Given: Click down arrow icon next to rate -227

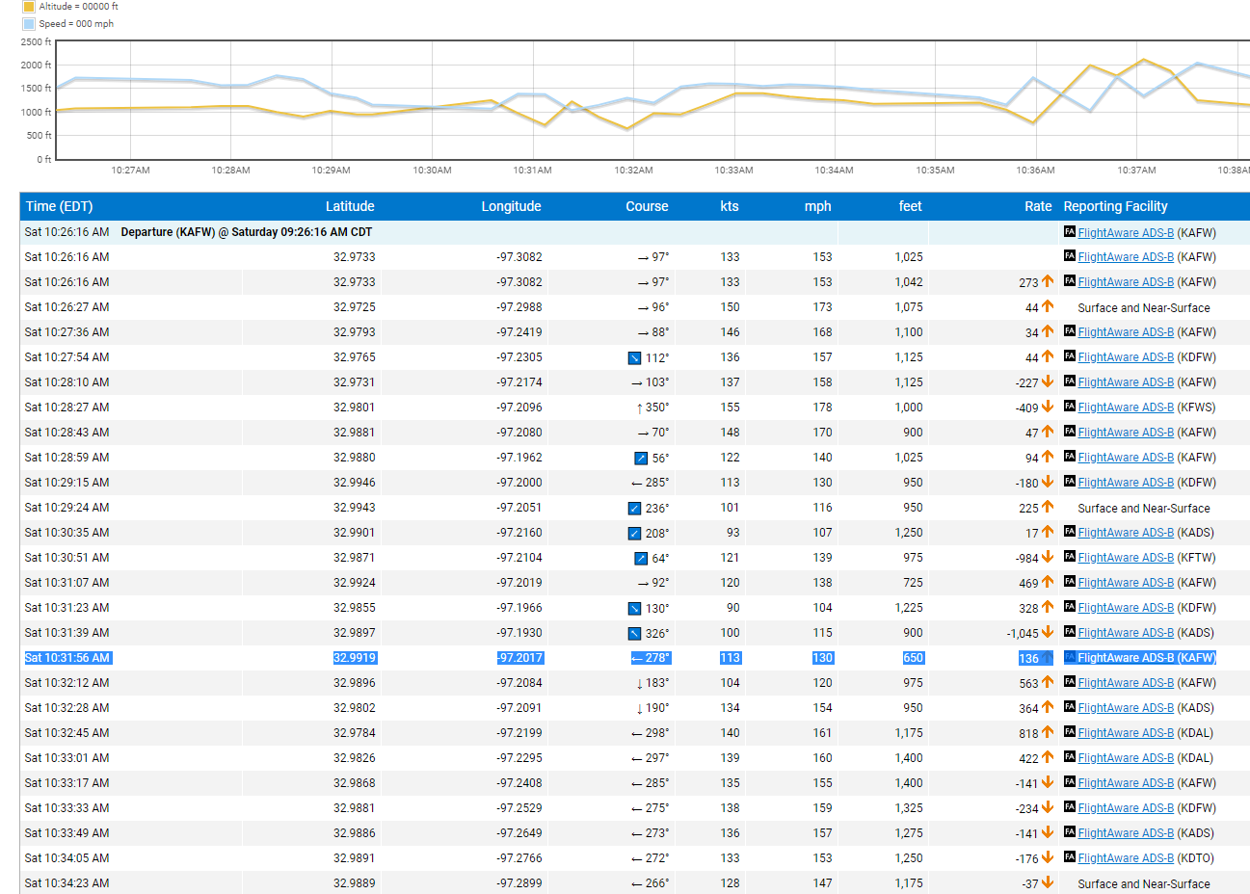Looking at the screenshot, I should 1048,381.
